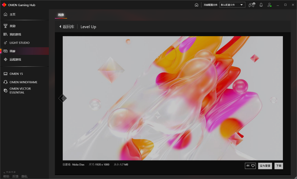Go to the previous wallpaper with the left arrow
297x179 pixels.
click(63, 98)
